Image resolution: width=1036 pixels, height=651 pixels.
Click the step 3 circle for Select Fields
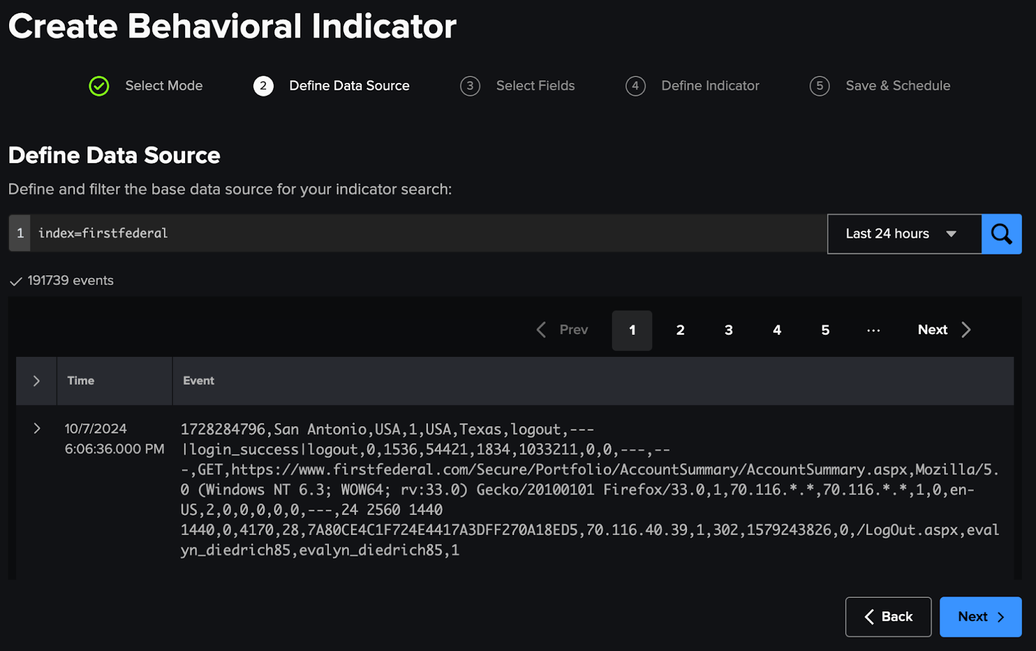tap(470, 86)
